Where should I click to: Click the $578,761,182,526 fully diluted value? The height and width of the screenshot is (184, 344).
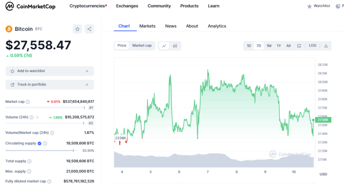pos(79,181)
